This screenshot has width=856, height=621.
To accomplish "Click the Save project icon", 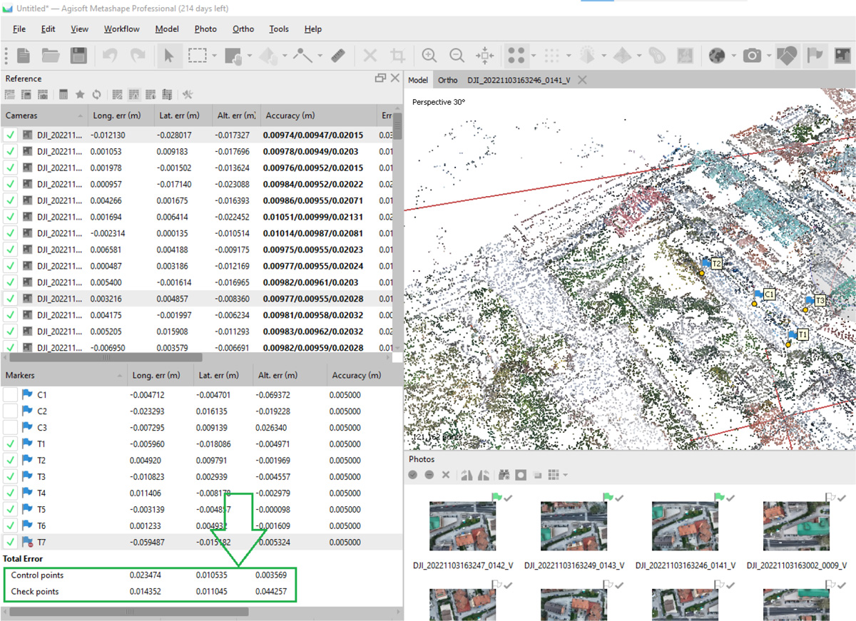I will click(78, 56).
